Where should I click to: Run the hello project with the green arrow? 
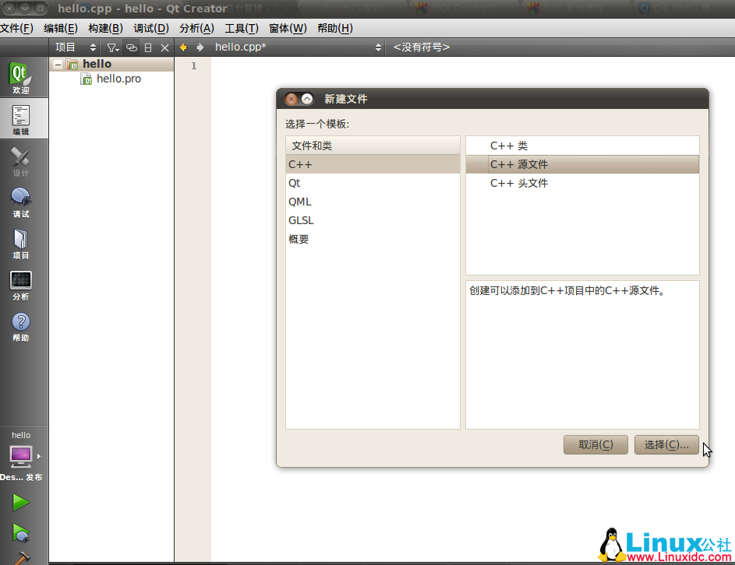click(x=21, y=502)
